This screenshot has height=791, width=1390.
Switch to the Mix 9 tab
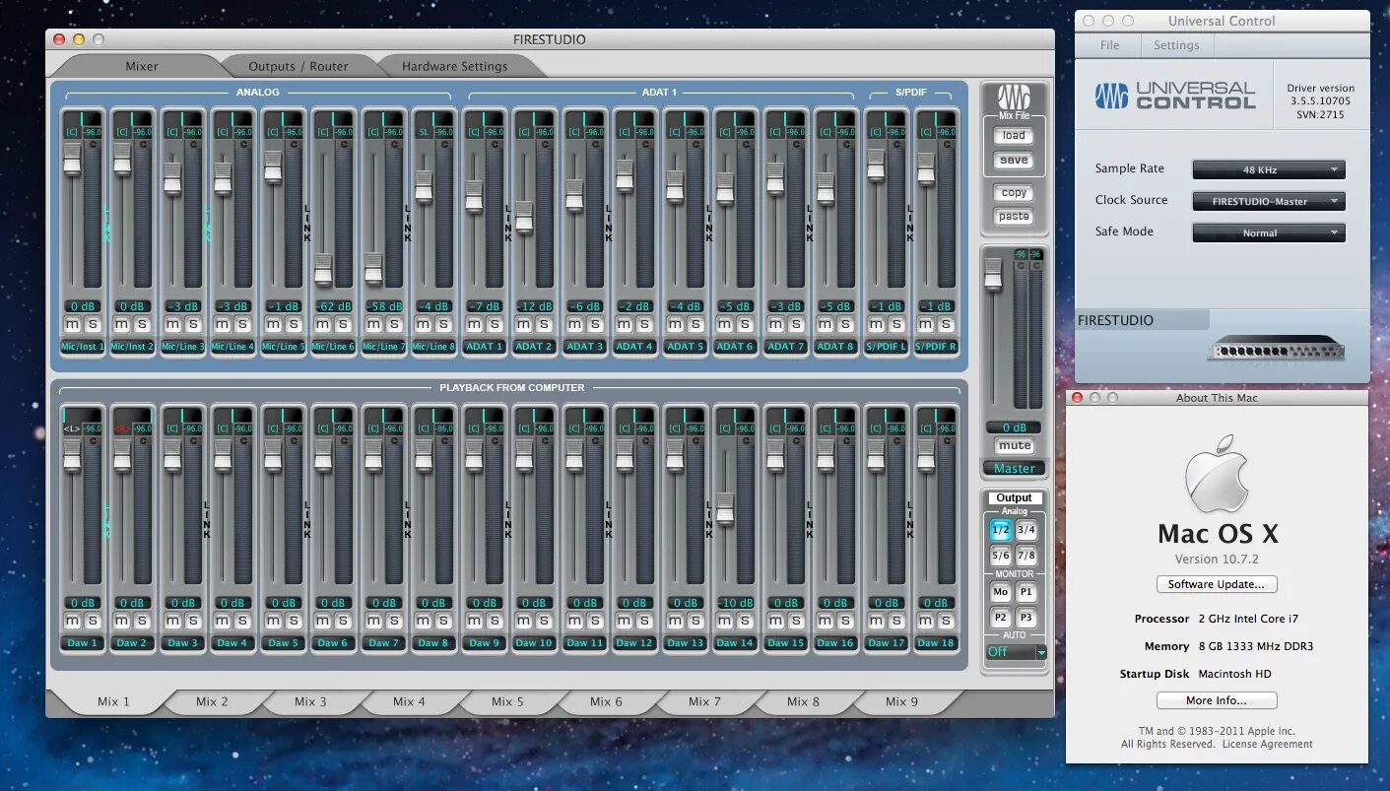(x=901, y=701)
